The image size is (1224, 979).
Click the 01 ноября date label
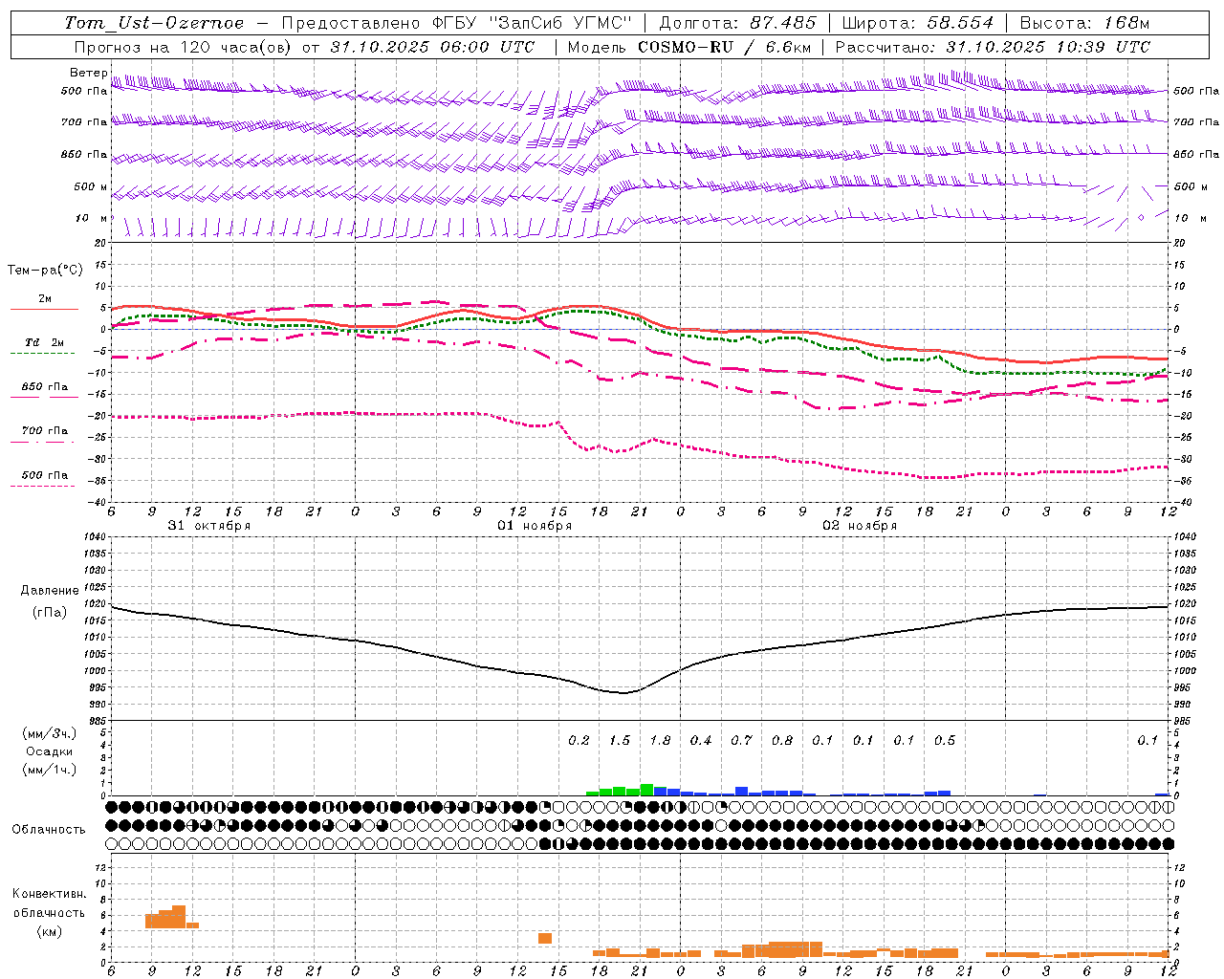click(x=535, y=526)
